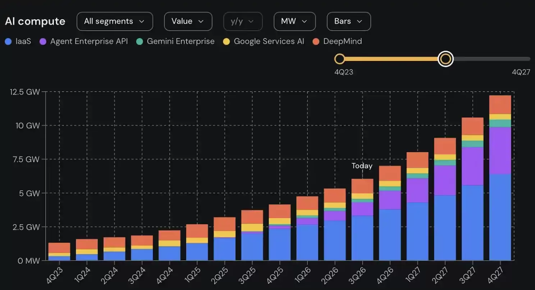Toggle the Gemini Enterprise legend series

click(x=175, y=41)
